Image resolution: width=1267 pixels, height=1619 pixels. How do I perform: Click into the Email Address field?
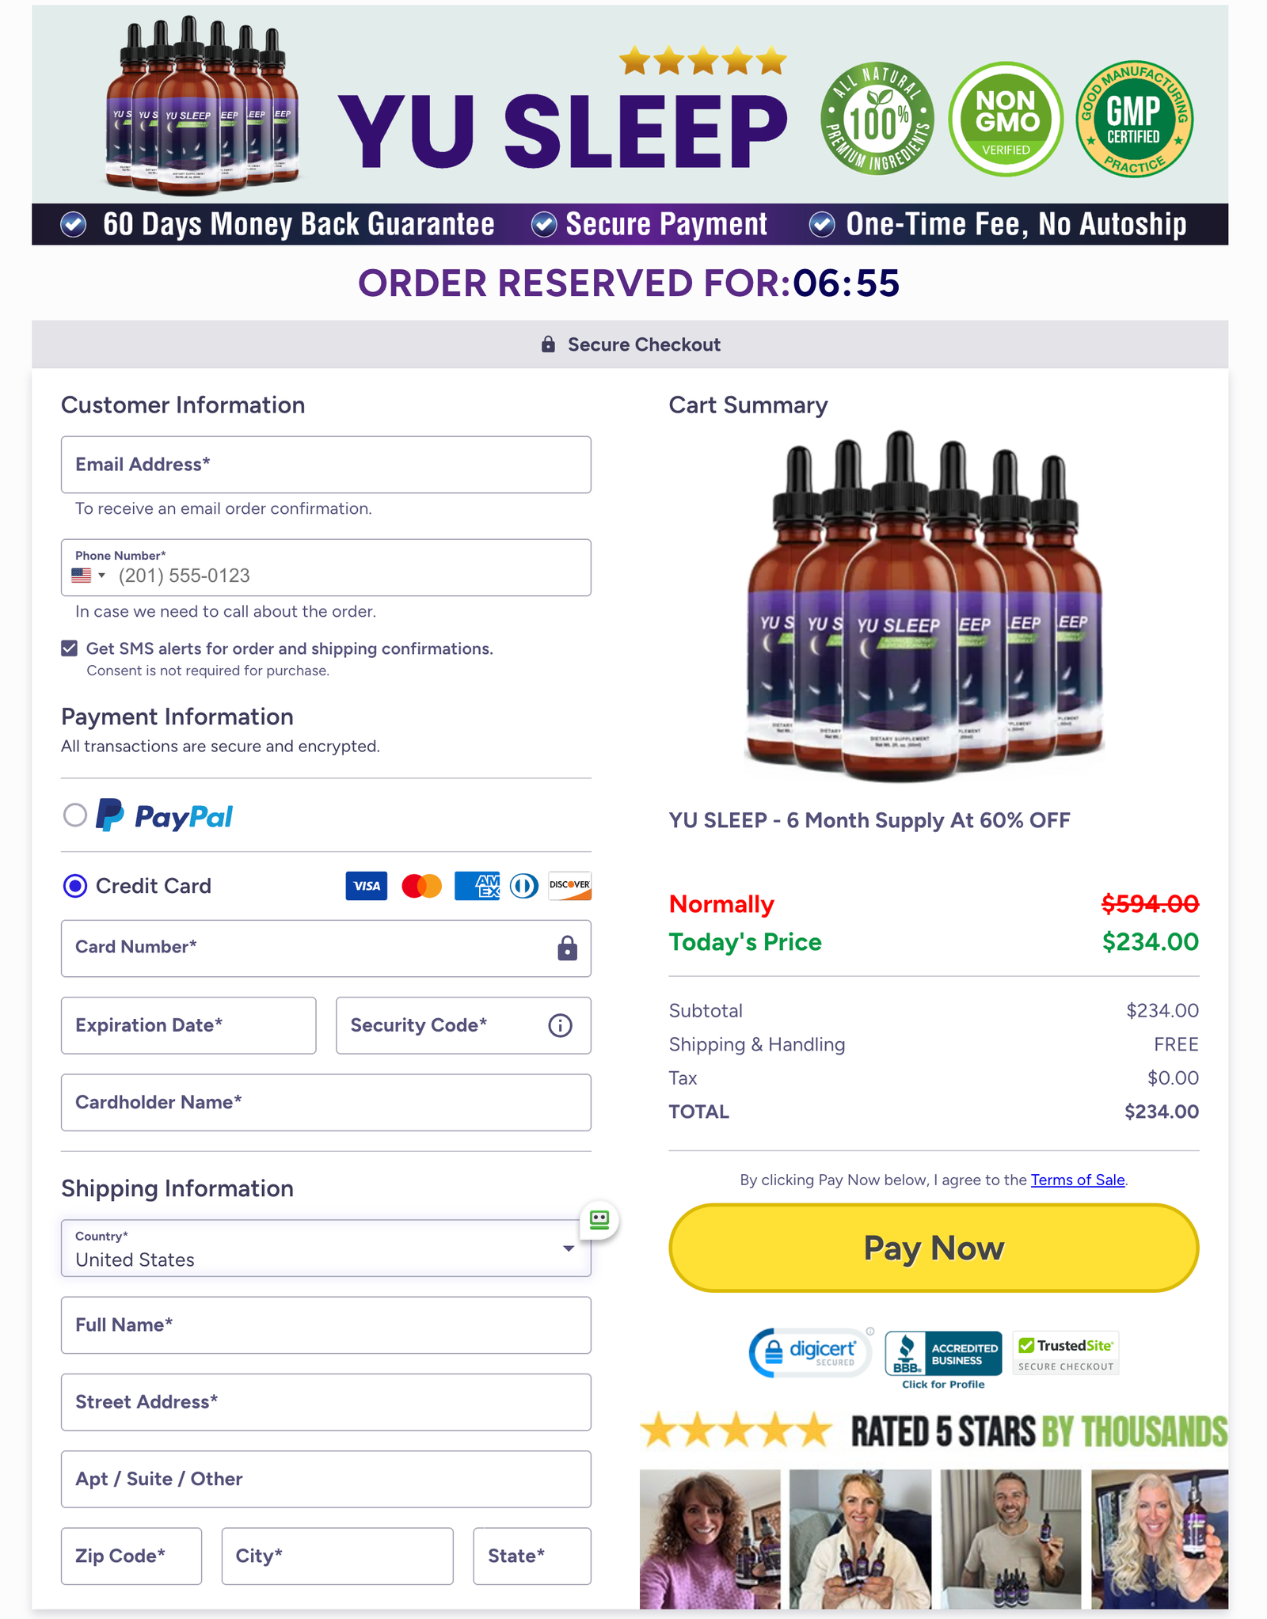[x=326, y=465]
